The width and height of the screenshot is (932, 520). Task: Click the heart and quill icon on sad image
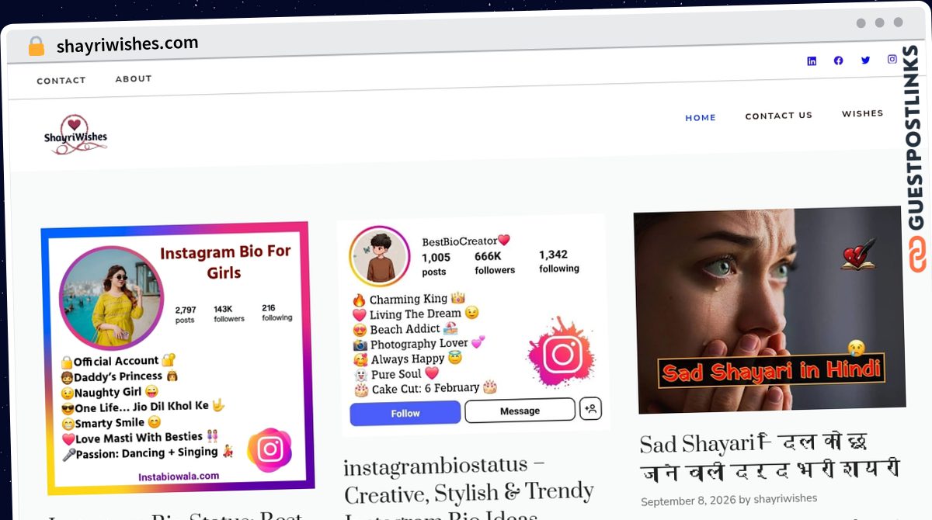[858, 255]
